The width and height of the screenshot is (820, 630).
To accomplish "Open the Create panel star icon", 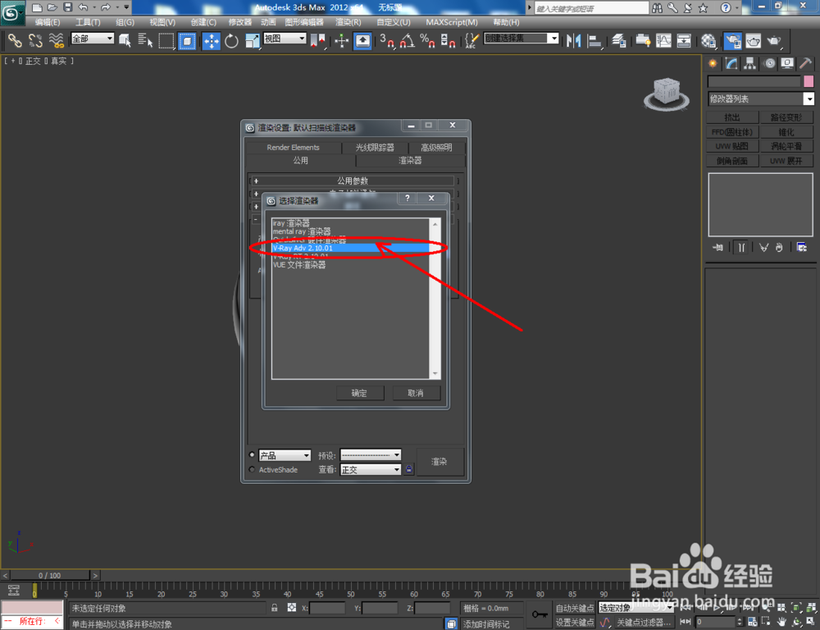I will coord(713,63).
